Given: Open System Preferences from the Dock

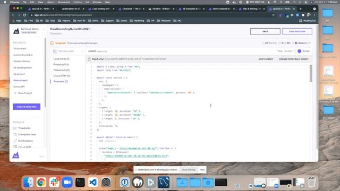Looking at the screenshot, I should click(106, 182).
